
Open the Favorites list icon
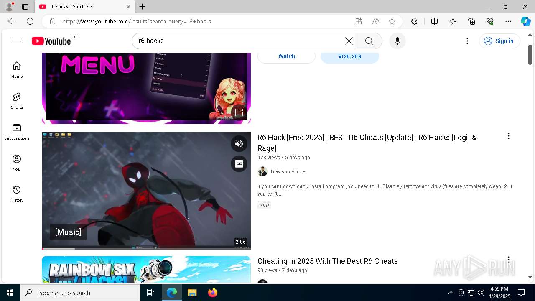point(453,21)
